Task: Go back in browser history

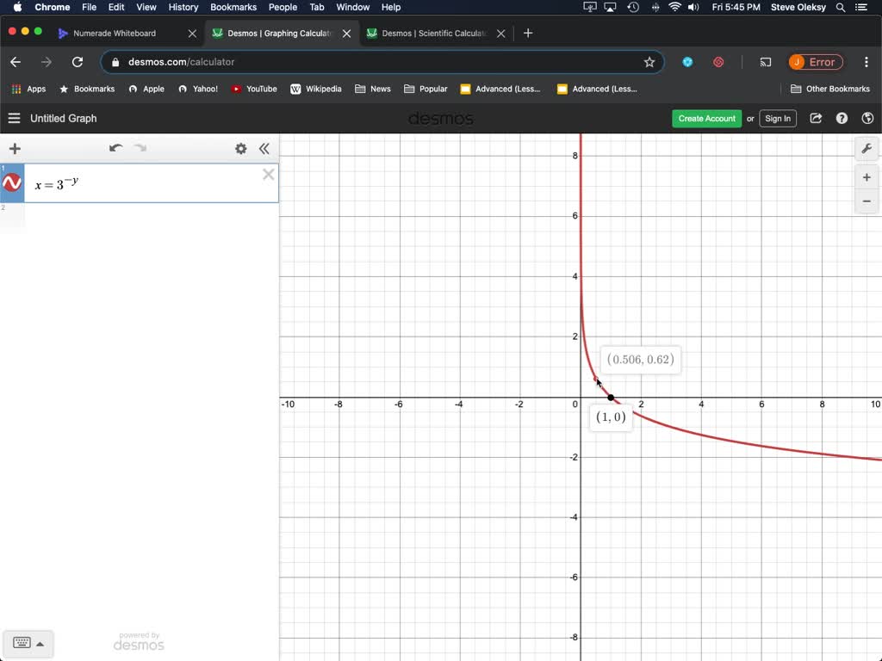Action: pyautogui.click(x=16, y=62)
